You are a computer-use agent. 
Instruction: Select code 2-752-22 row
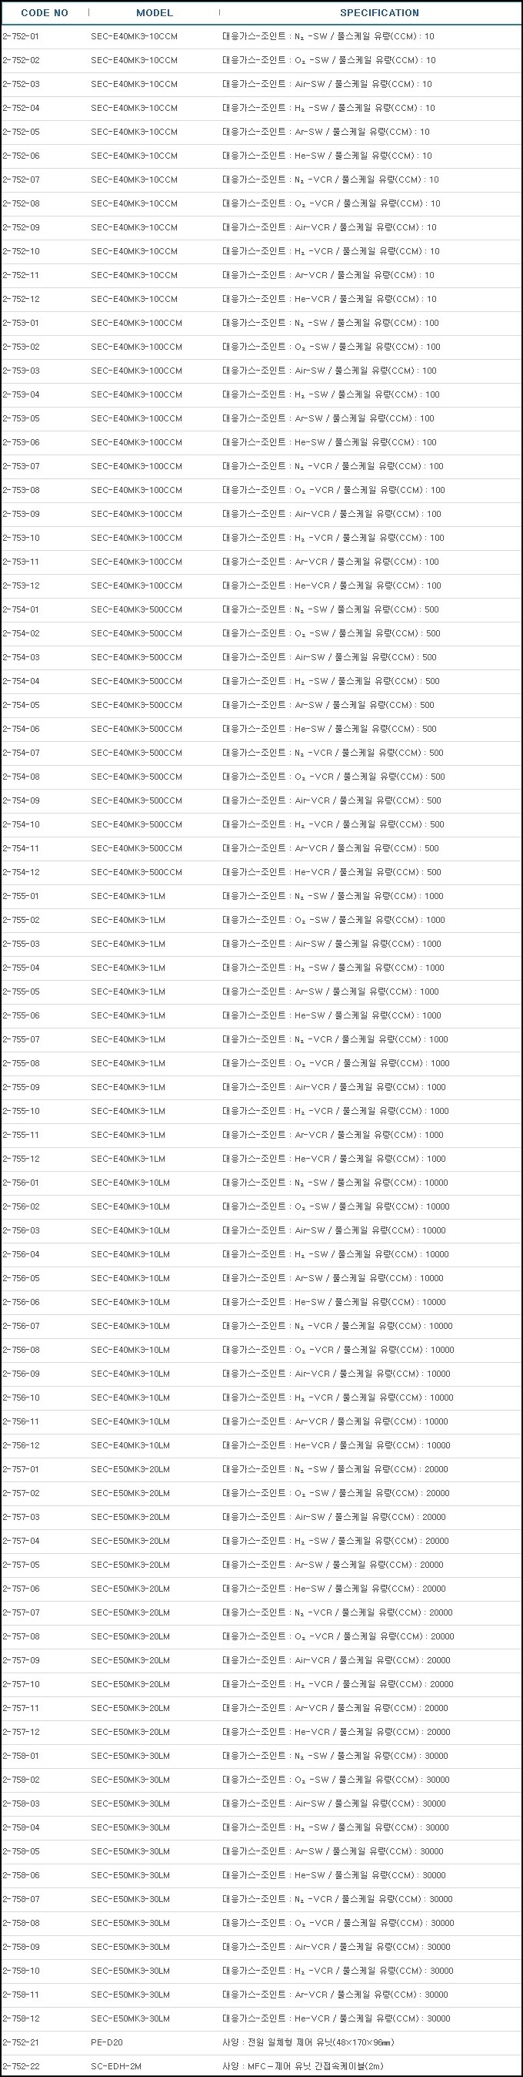coord(261,2065)
